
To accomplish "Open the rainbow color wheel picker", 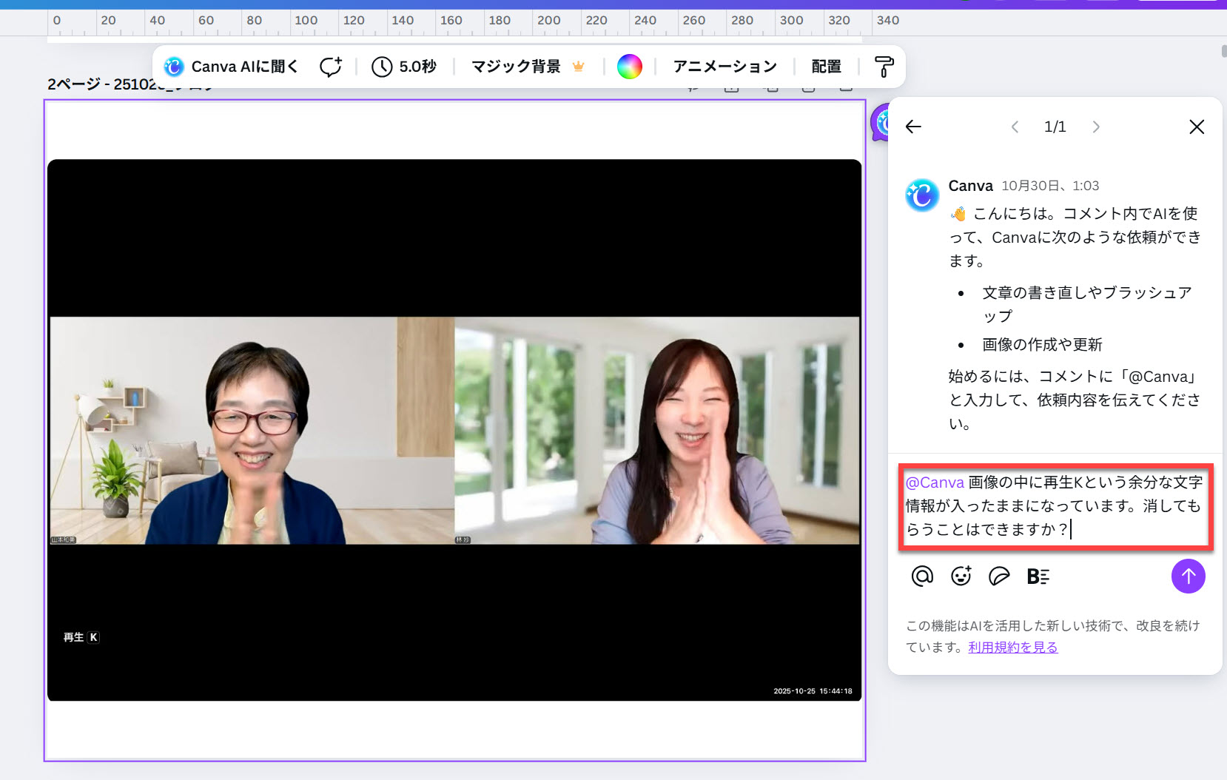I will point(629,67).
